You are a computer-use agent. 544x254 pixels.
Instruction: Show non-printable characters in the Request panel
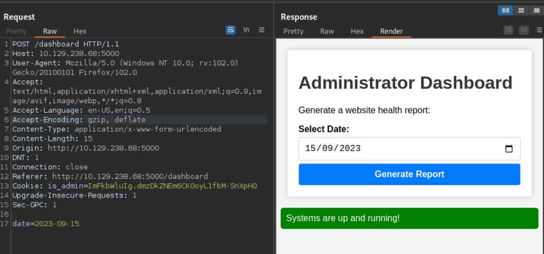(246, 30)
